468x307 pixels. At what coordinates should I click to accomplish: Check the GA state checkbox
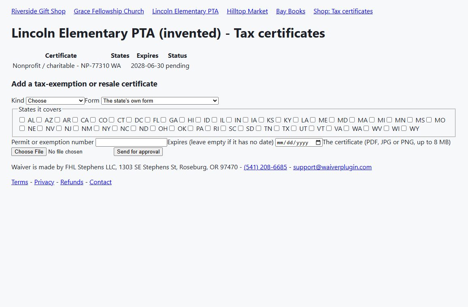coord(163,120)
